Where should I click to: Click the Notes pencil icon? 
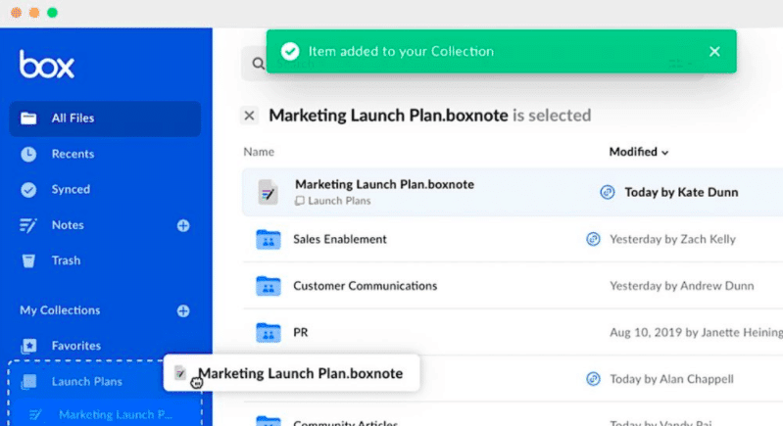(x=28, y=225)
